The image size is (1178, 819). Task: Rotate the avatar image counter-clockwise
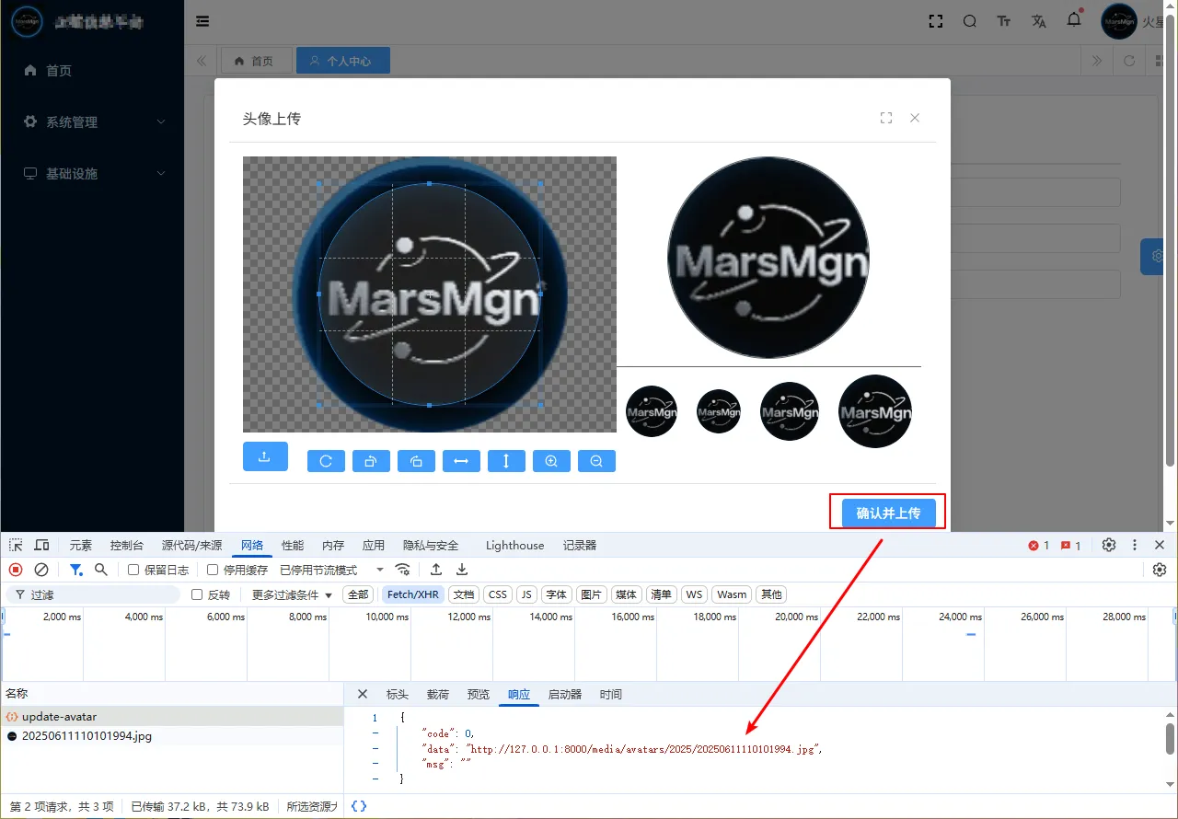tap(371, 461)
